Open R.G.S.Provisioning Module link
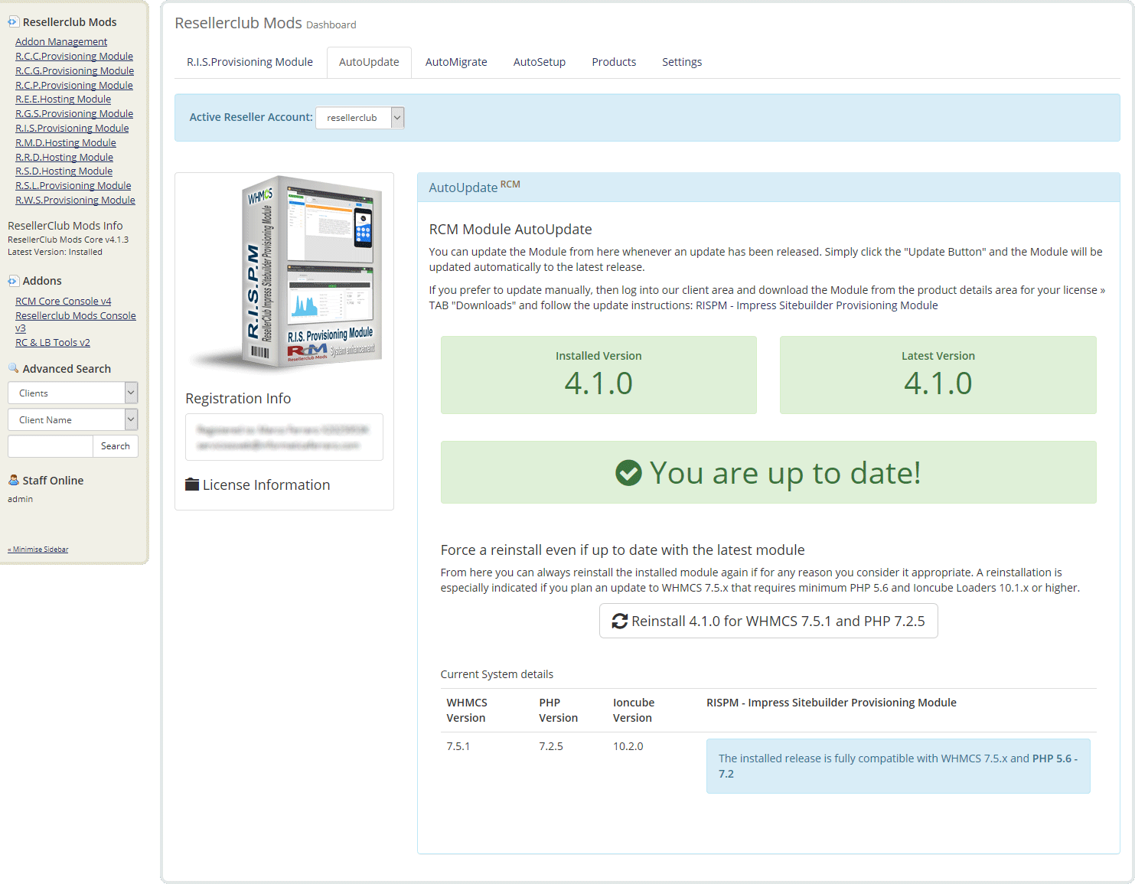The height and width of the screenshot is (884, 1135). click(74, 114)
